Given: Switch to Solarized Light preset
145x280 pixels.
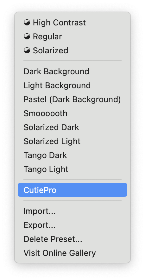Looking at the screenshot, I should pyautogui.click(x=72, y=141).
